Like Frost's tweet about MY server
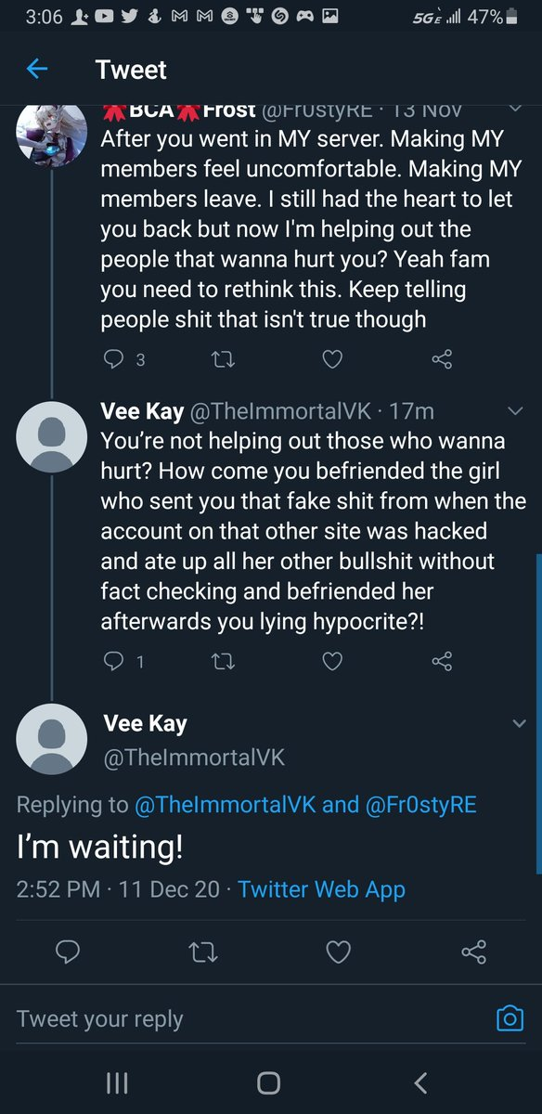542x1114 pixels. click(332, 358)
